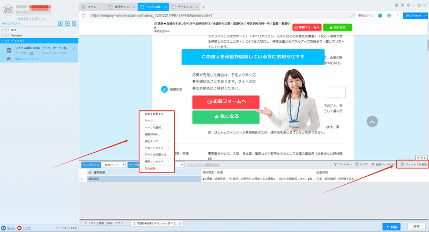The height and width of the screenshot is (232, 429).
Task: Click the blue circle icon in browser toolbar
Action: click(389, 16)
